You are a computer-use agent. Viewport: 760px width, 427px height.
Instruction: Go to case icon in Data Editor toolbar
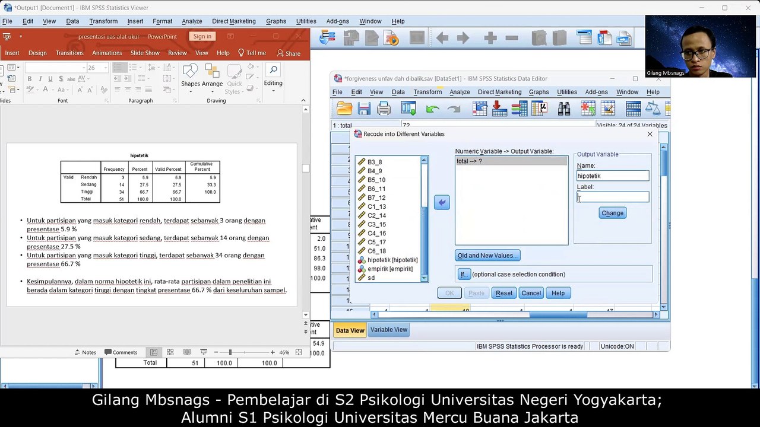tap(480, 109)
